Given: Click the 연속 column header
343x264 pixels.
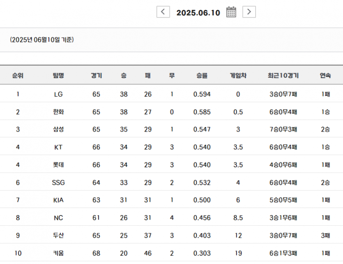Looking at the screenshot, I should [x=325, y=76].
